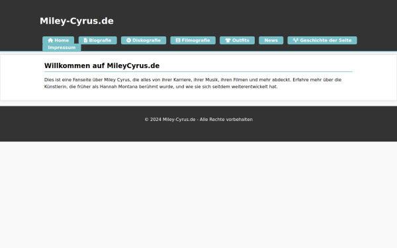Click the t-shirt icon beside Outfits

(x=228, y=40)
